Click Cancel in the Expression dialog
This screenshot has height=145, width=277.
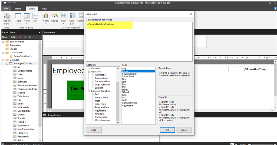(184, 130)
